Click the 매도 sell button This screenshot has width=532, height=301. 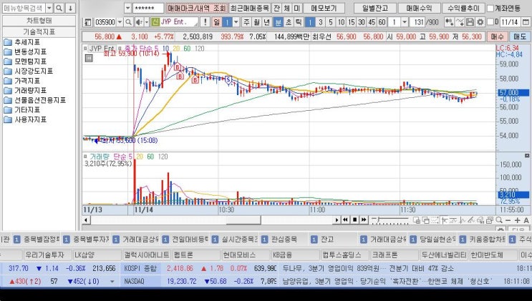coord(520,36)
